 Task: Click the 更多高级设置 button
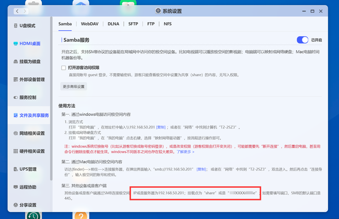click(74, 87)
